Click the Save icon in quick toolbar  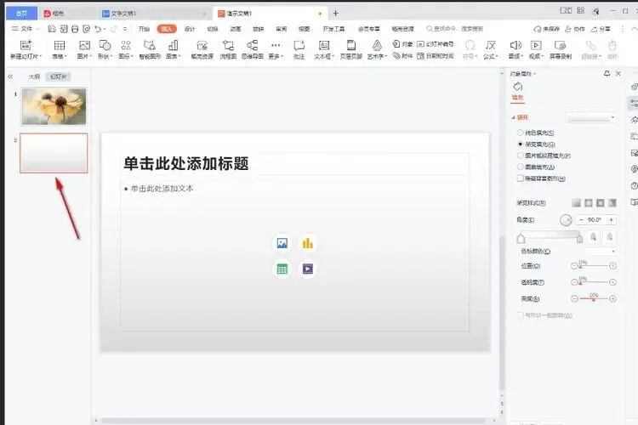[x=52, y=29]
